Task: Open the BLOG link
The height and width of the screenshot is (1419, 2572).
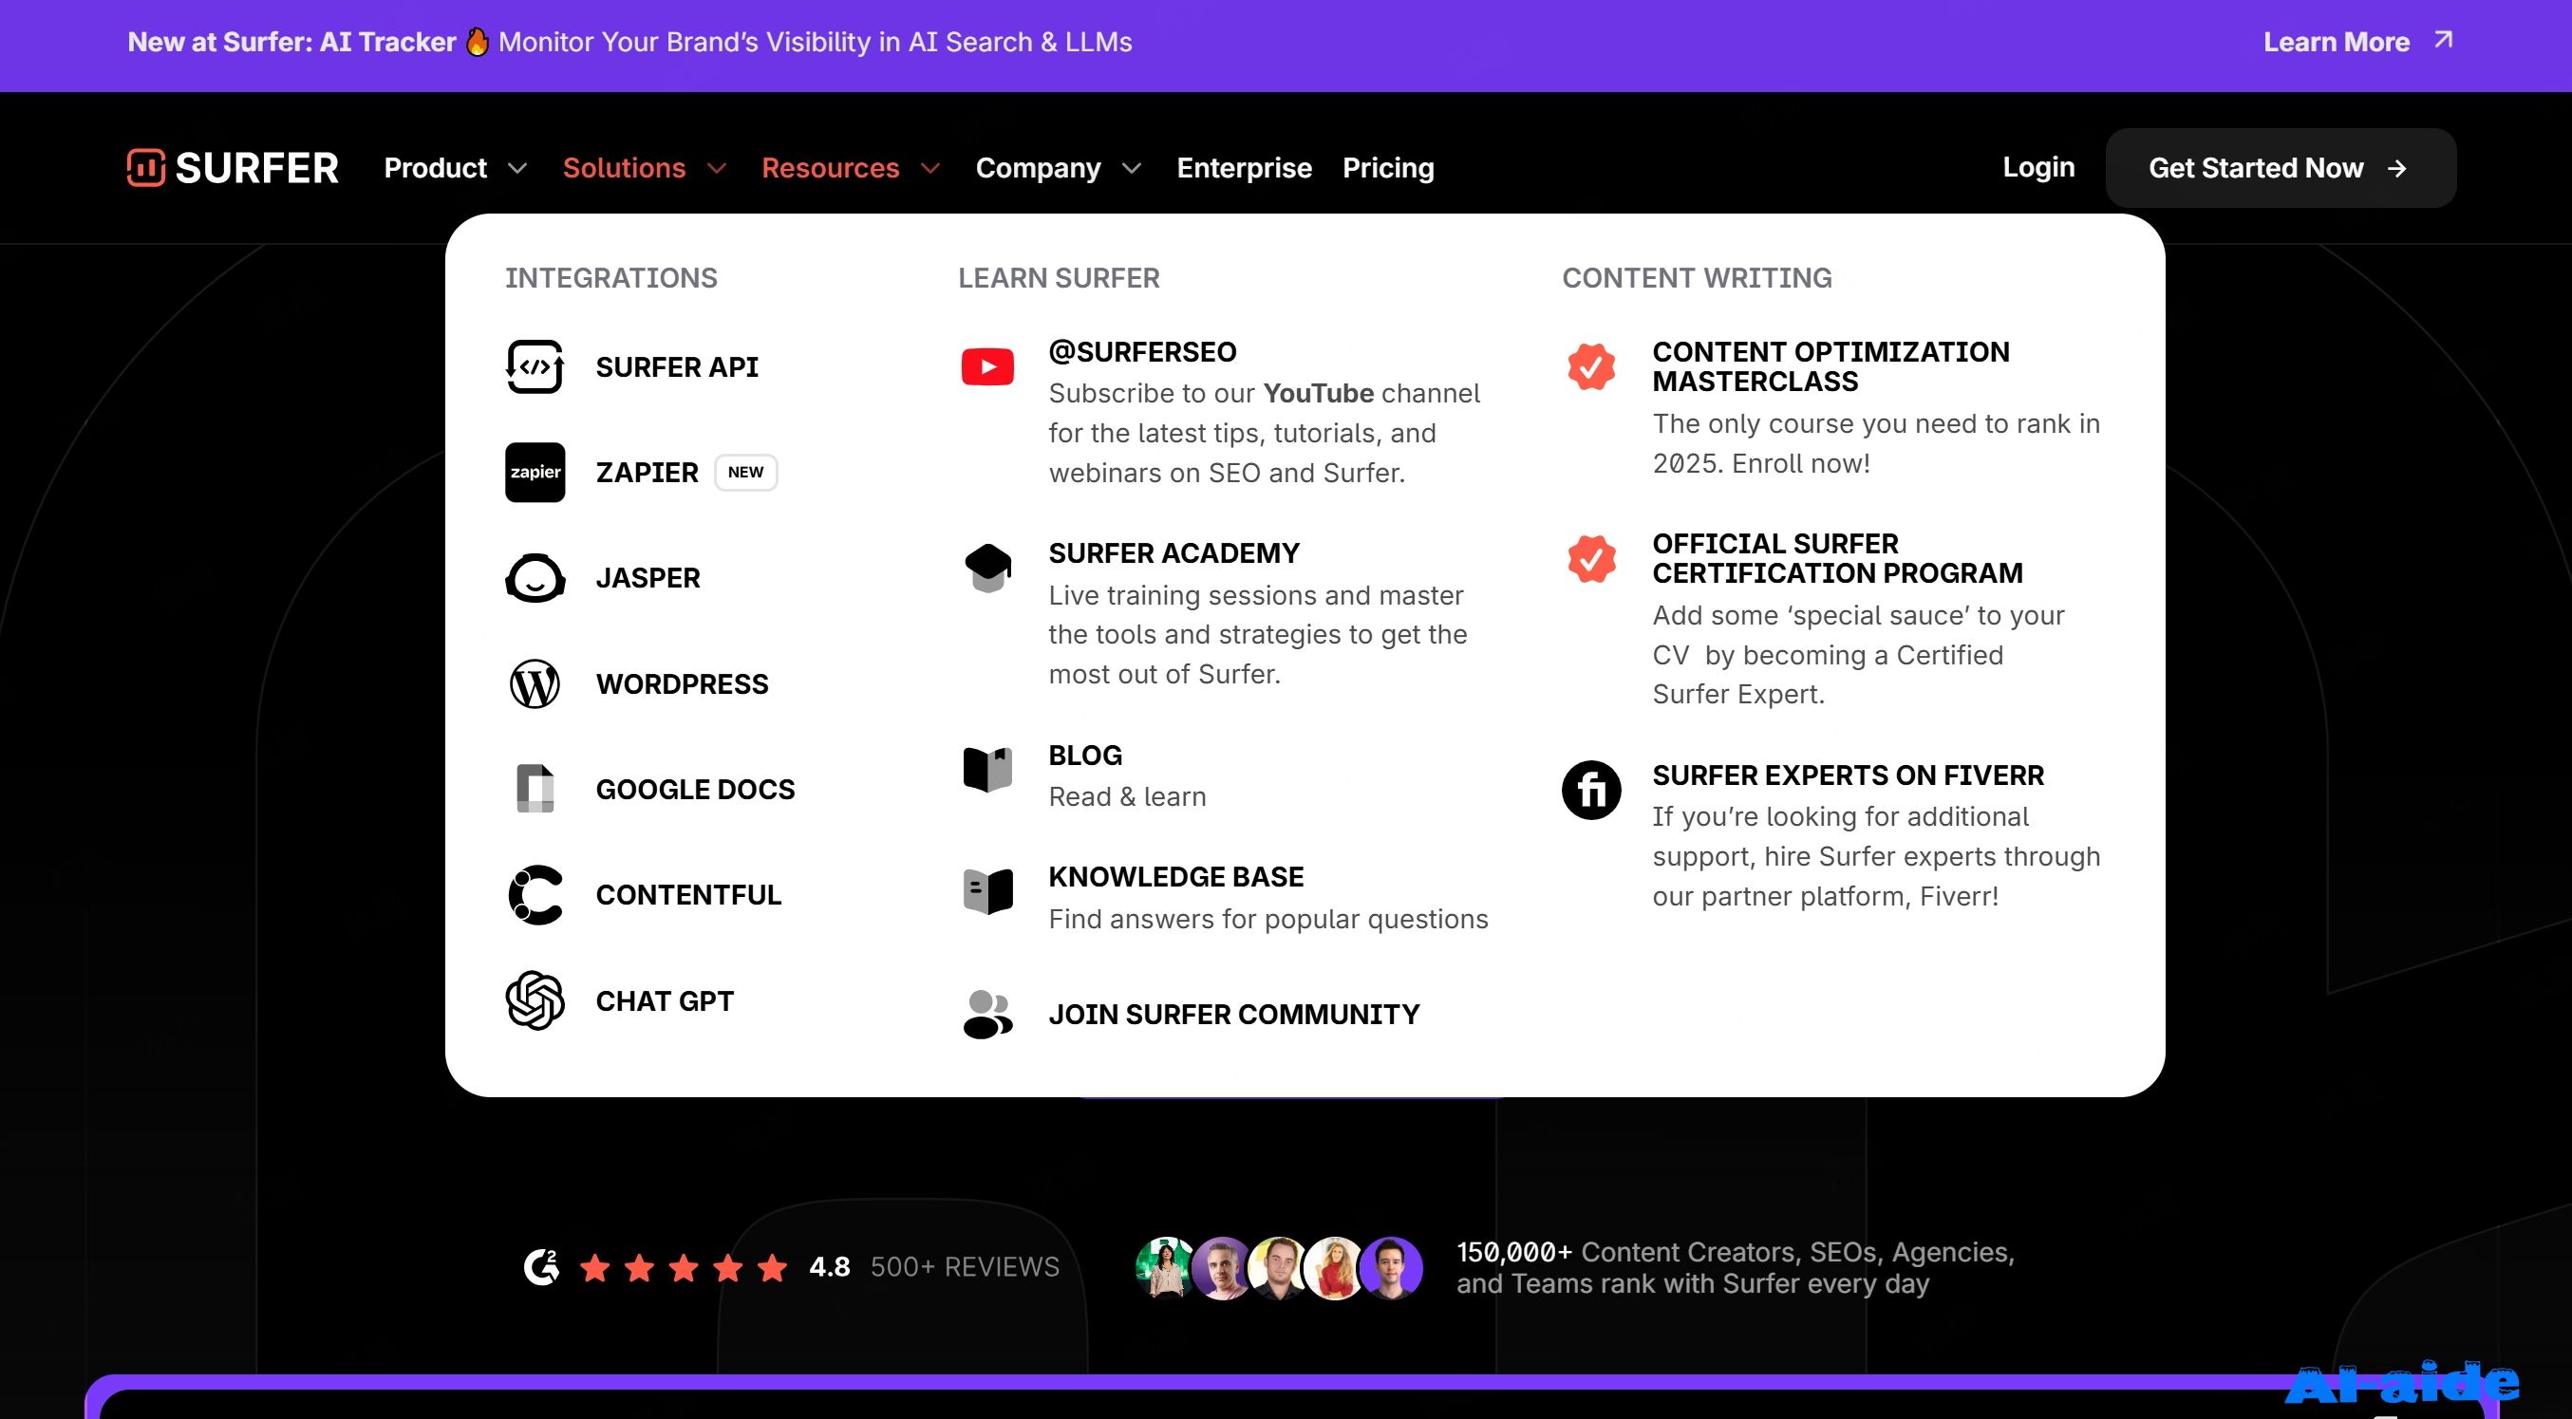Action: pos(1084,755)
